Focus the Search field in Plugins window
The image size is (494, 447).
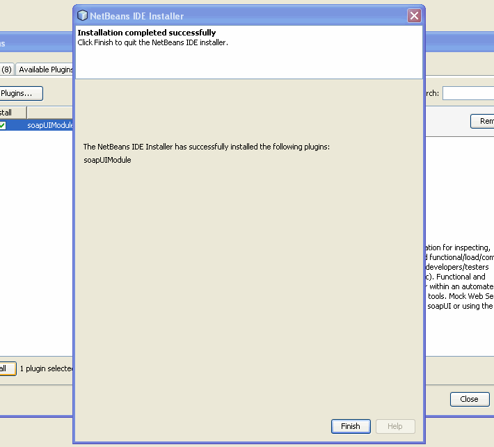tap(468, 93)
